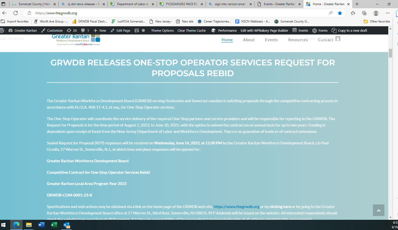Viewport: 398px width, 230px height.
Task: Switch to the Events ‹ Greater Raritan tab
Action: (279, 4)
